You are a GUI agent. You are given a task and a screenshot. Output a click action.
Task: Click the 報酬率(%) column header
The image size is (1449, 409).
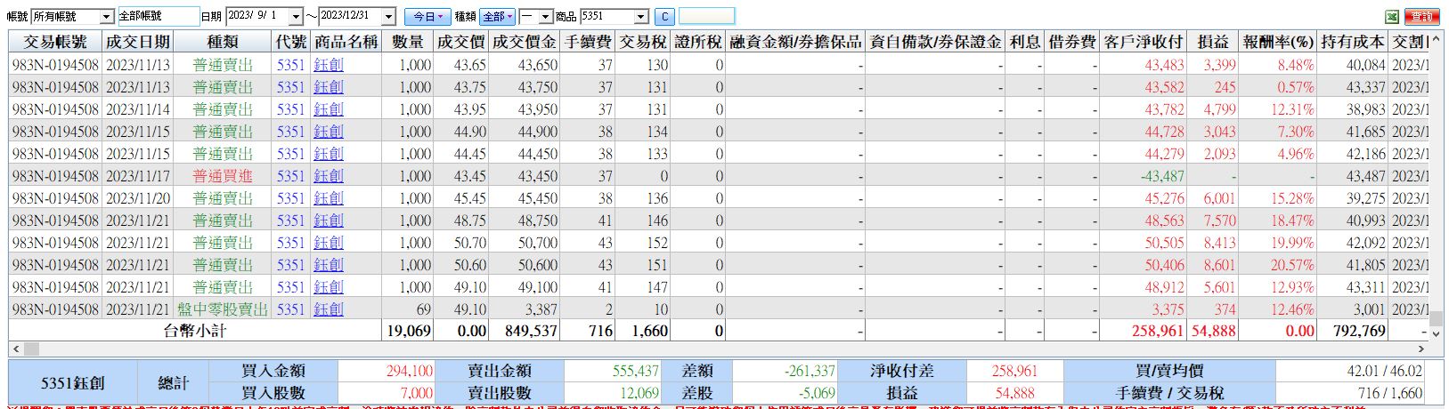click(1278, 42)
